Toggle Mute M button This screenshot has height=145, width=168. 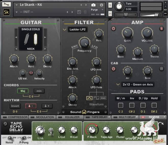[x=110, y=13]
